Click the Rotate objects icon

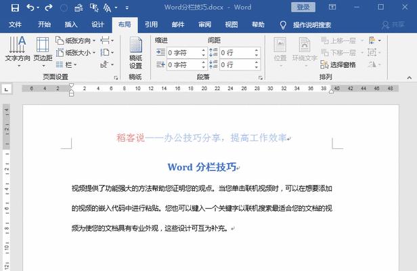click(374, 64)
